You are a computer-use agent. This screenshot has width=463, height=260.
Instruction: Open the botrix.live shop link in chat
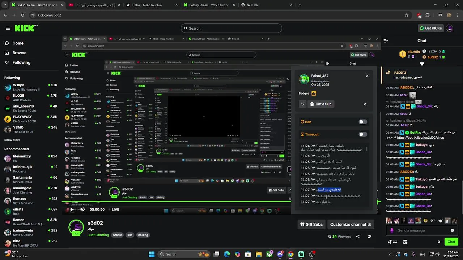click(420, 138)
